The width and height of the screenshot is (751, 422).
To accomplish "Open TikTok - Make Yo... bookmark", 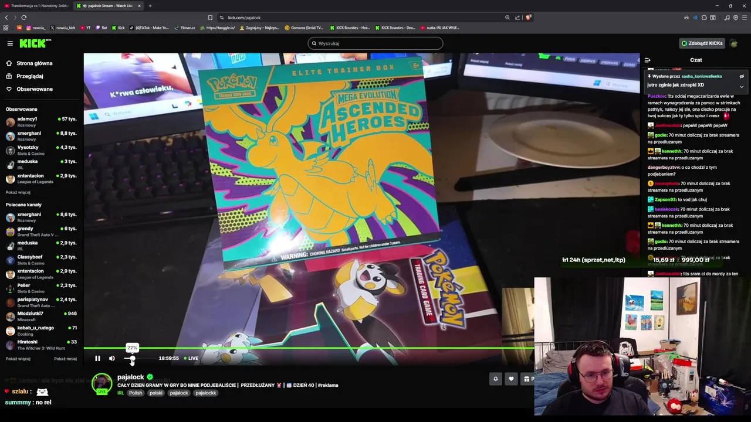I will click(x=149, y=28).
